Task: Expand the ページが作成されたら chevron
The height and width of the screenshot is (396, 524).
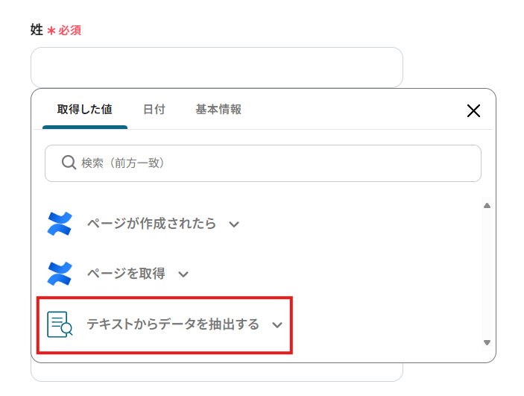Action: (x=234, y=224)
